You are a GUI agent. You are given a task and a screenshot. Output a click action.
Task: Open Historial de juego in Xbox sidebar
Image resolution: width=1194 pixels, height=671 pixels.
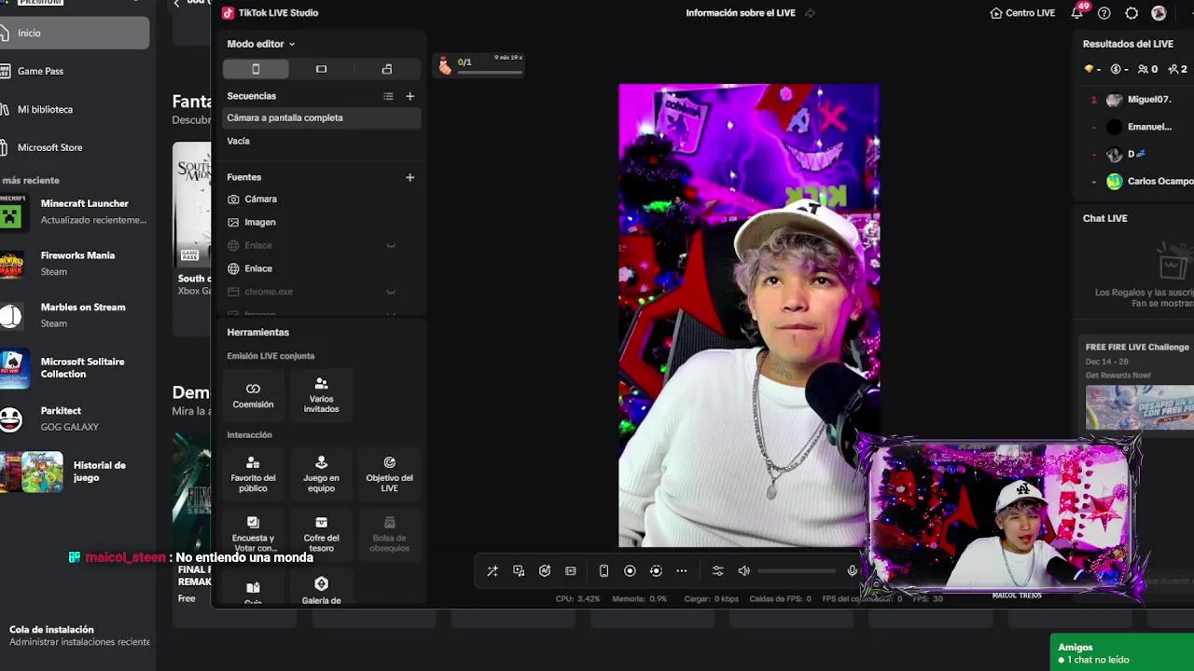click(75, 472)
